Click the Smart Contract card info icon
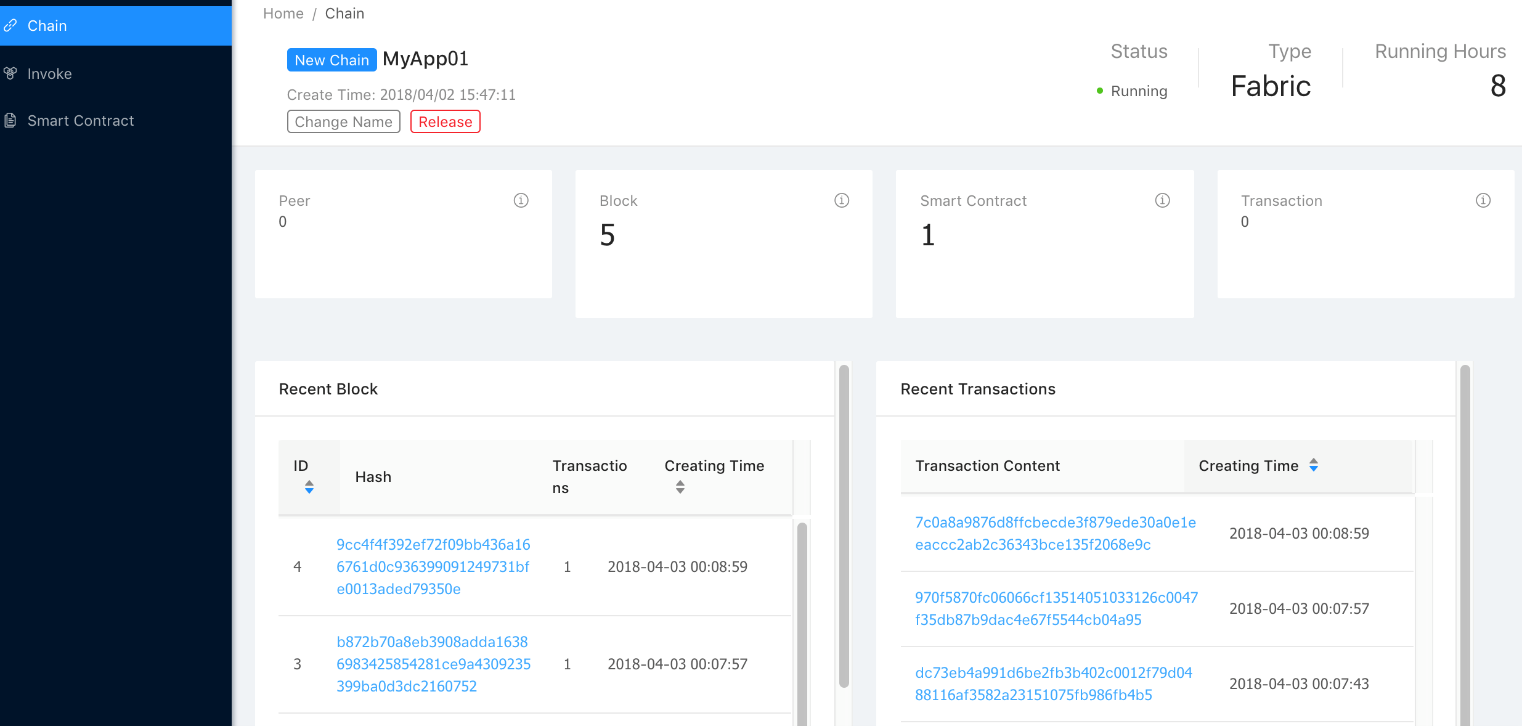The width and height of the screenshot is (1522, 726). (1162, 200)
